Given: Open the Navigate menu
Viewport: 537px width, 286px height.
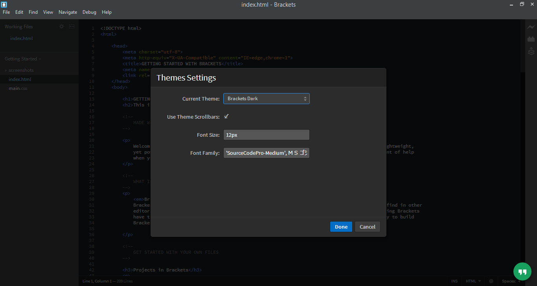Looking at the screenshot, I should pos(68,12).
